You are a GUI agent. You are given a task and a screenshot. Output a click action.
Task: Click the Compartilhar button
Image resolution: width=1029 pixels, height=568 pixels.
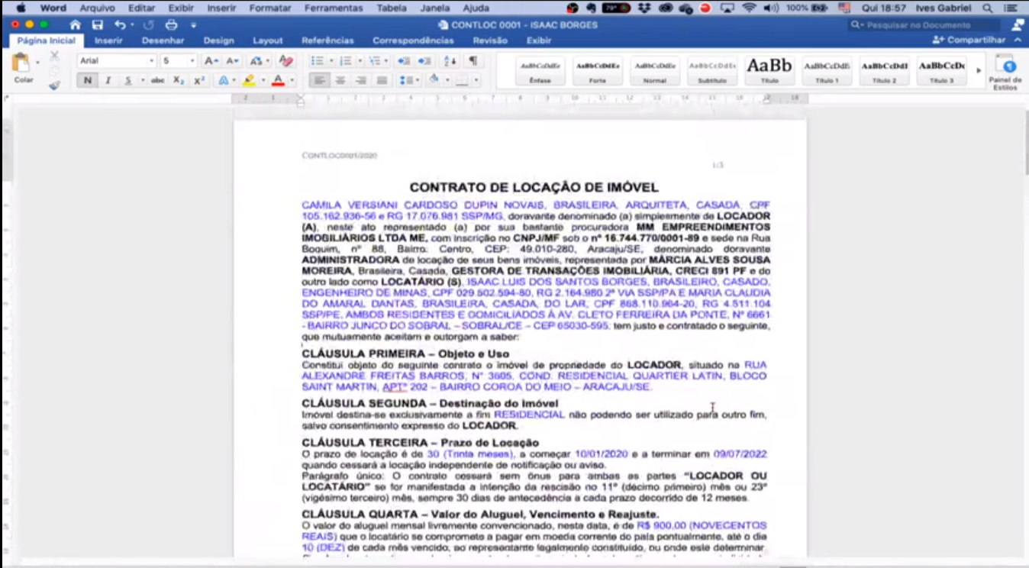pos(969,40)
